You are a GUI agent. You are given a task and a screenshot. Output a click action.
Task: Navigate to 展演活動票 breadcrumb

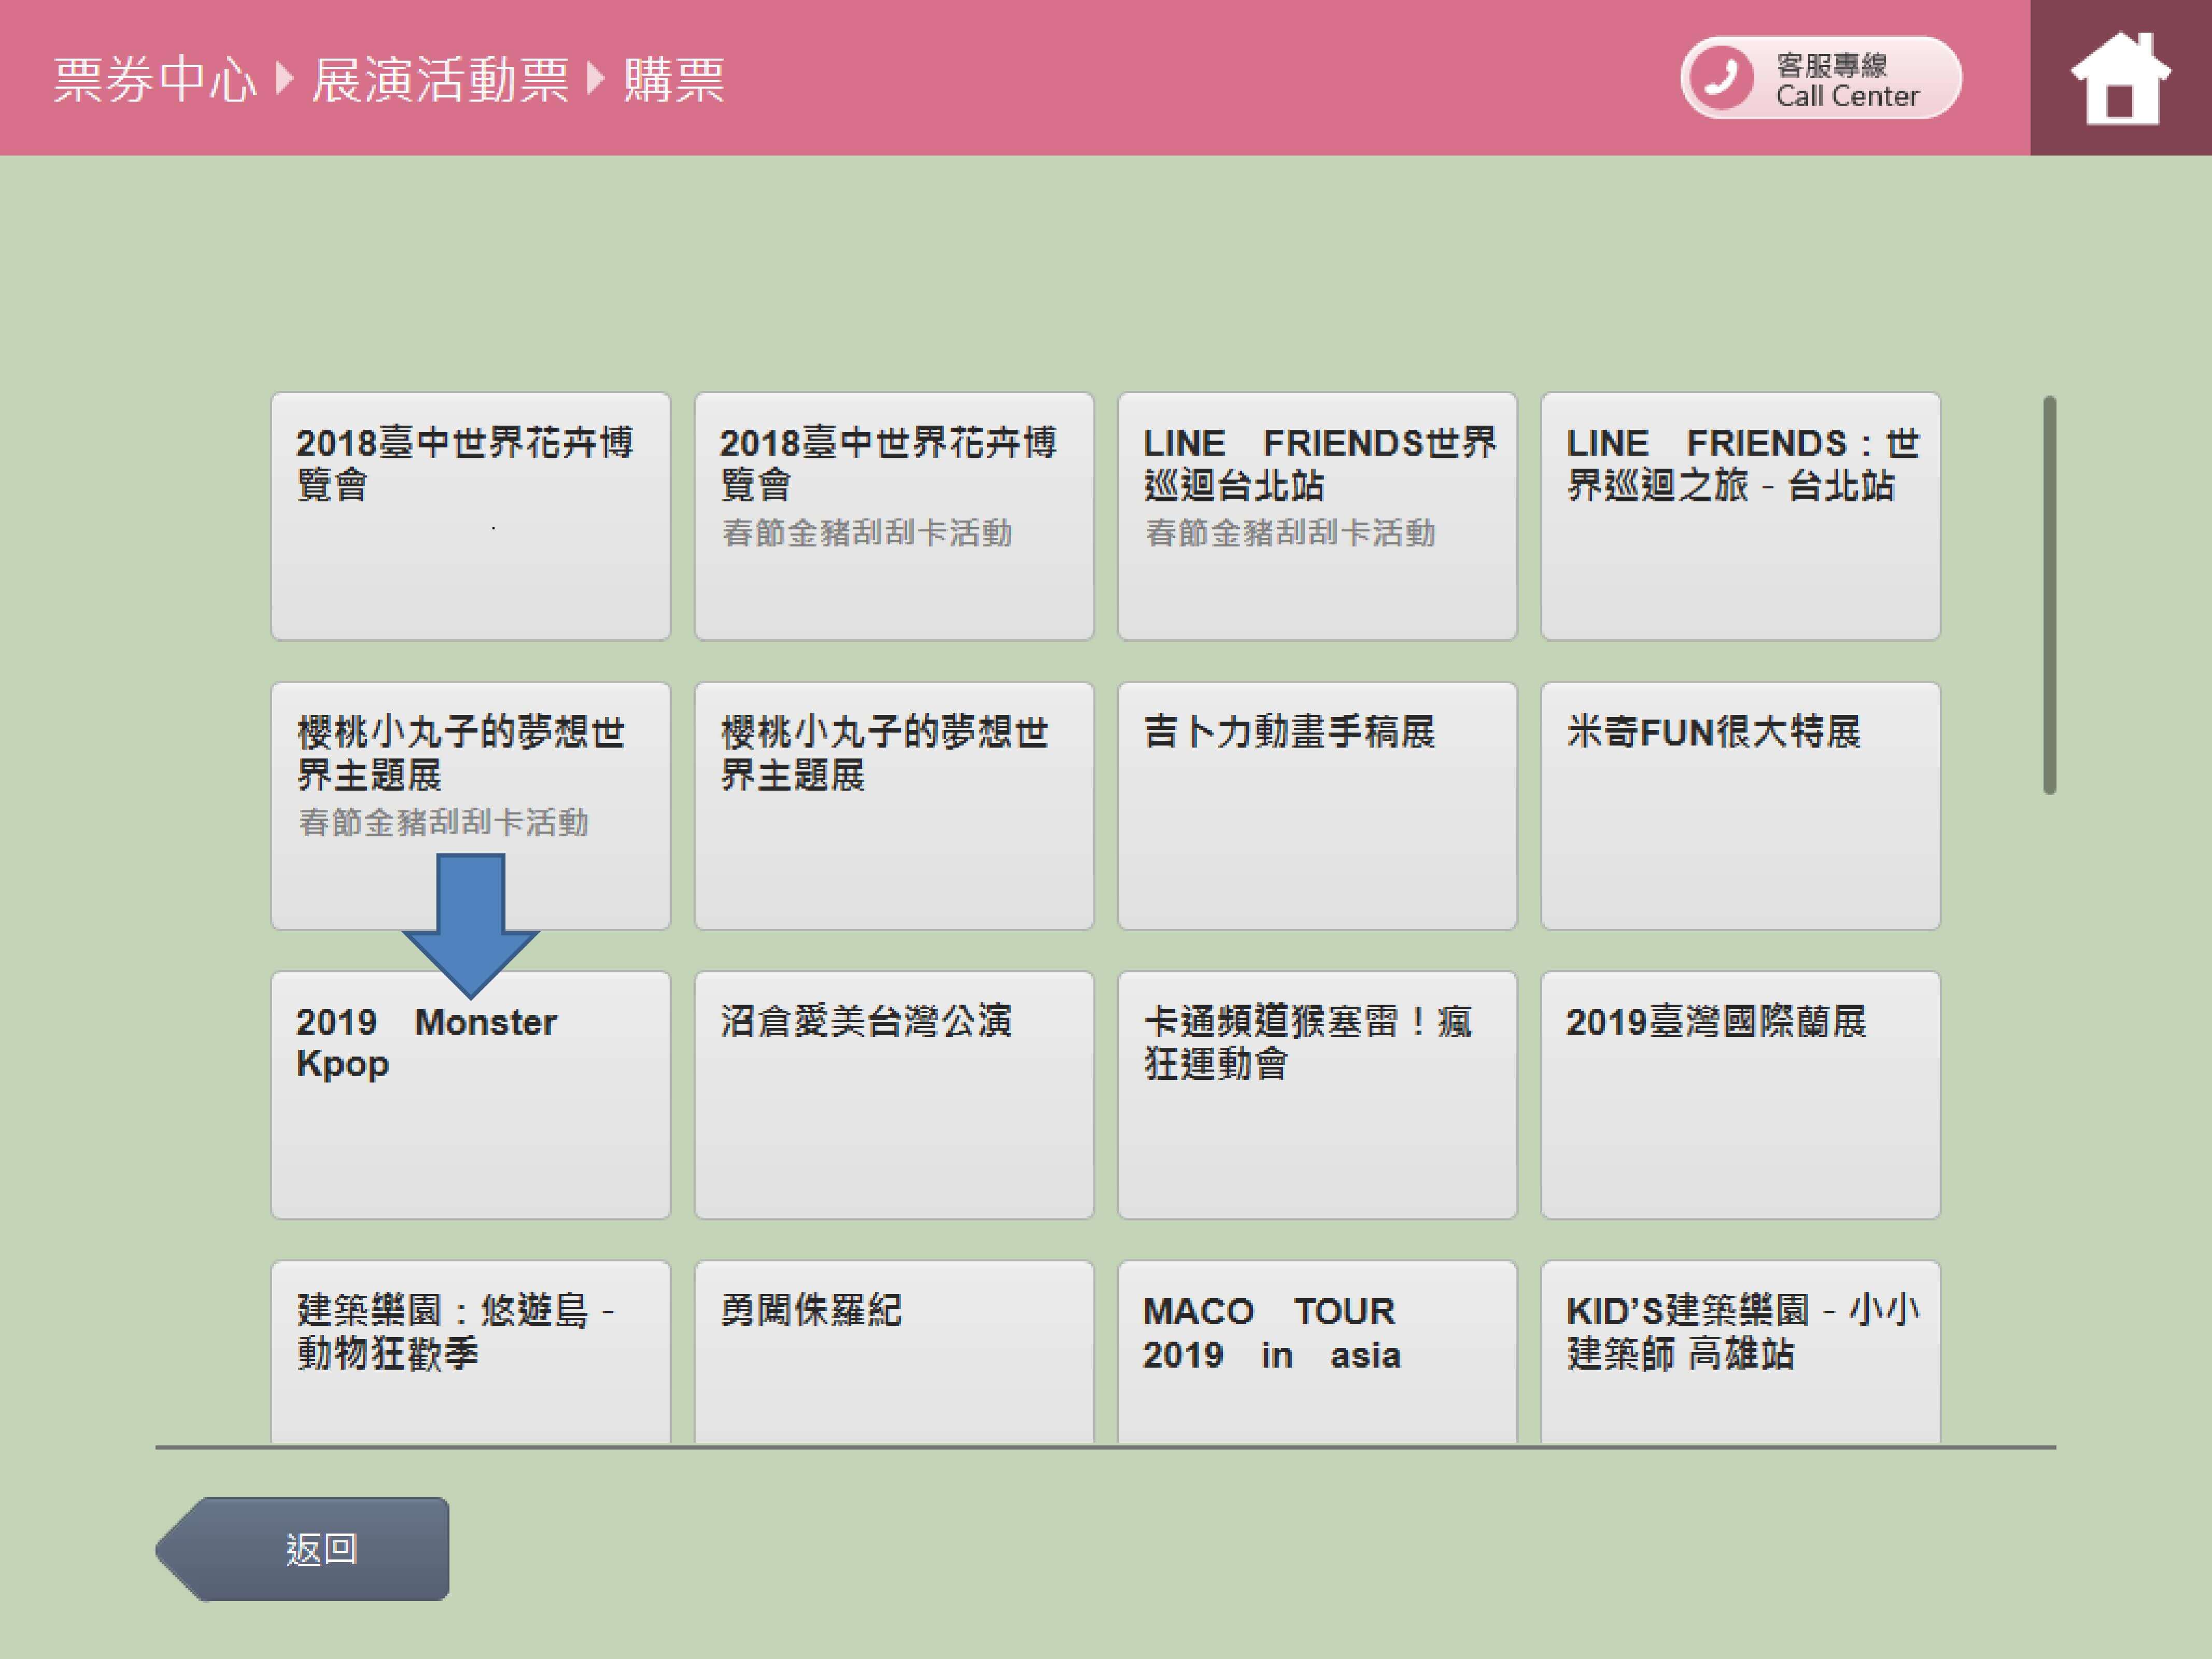[440, 79]
